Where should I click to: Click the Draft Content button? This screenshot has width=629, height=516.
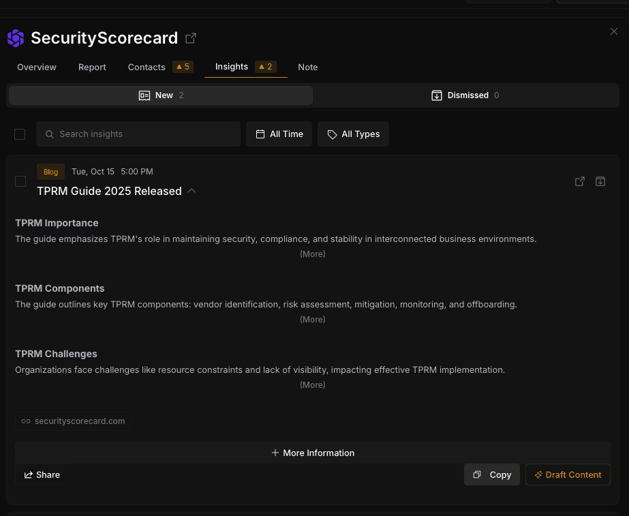[568, 474]
